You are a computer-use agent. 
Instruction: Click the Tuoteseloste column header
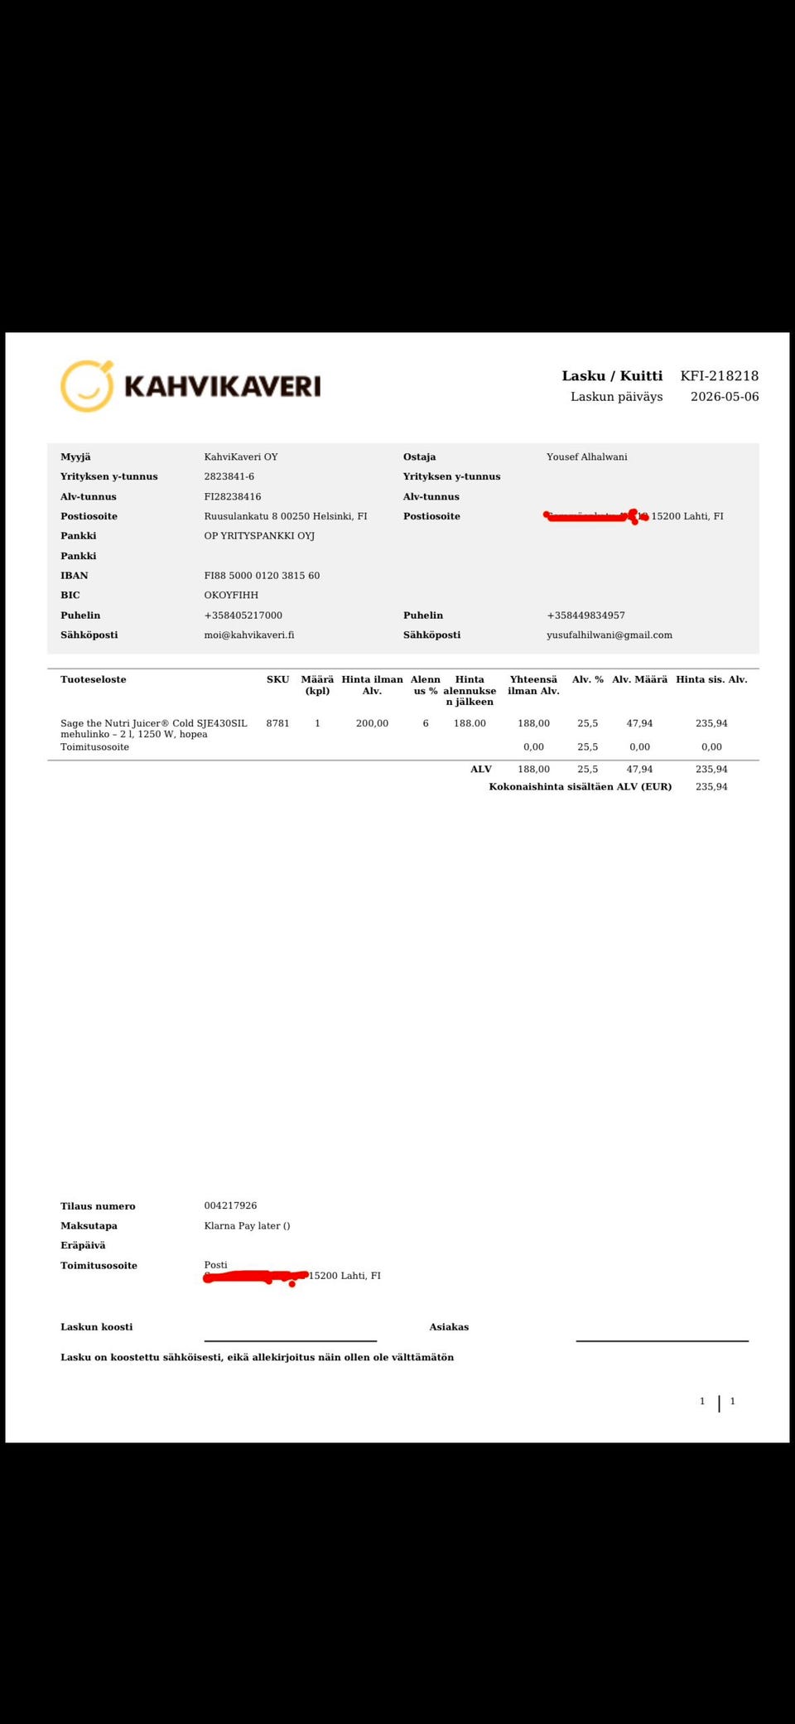tap(94, 679)
